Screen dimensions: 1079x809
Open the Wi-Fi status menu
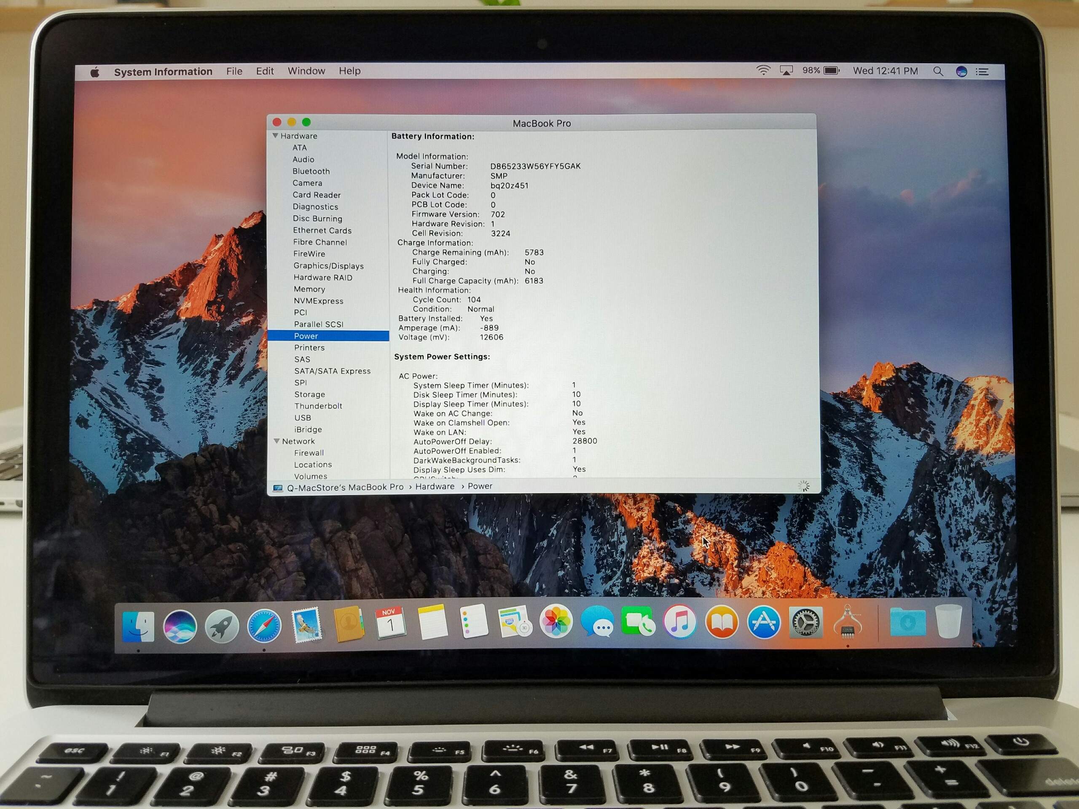pos(763,71)
